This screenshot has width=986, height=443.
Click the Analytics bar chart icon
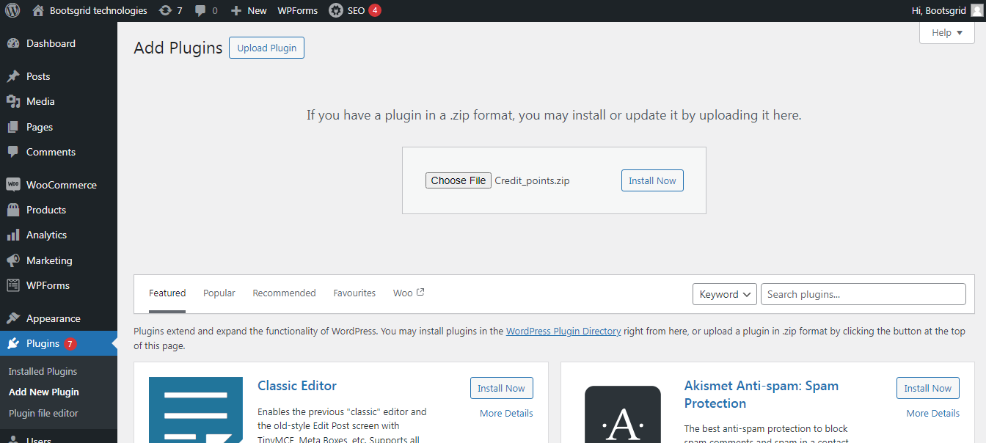(x=12, y=235)
